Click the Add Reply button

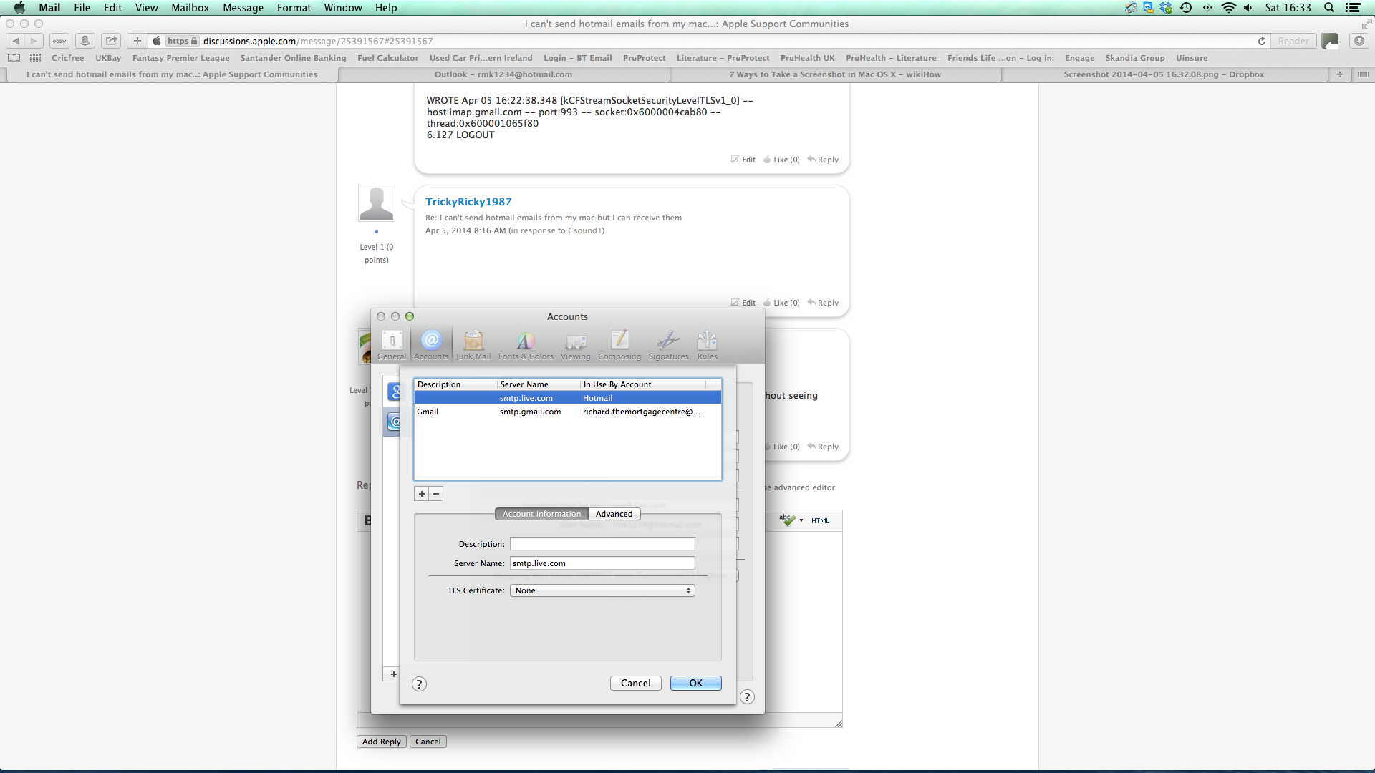[381, 742]
